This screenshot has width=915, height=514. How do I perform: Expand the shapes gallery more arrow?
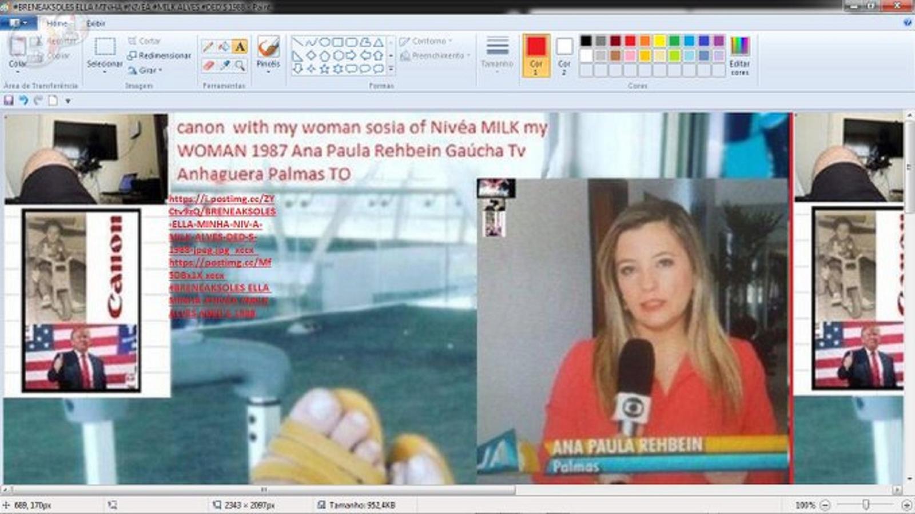click(391, 69)
